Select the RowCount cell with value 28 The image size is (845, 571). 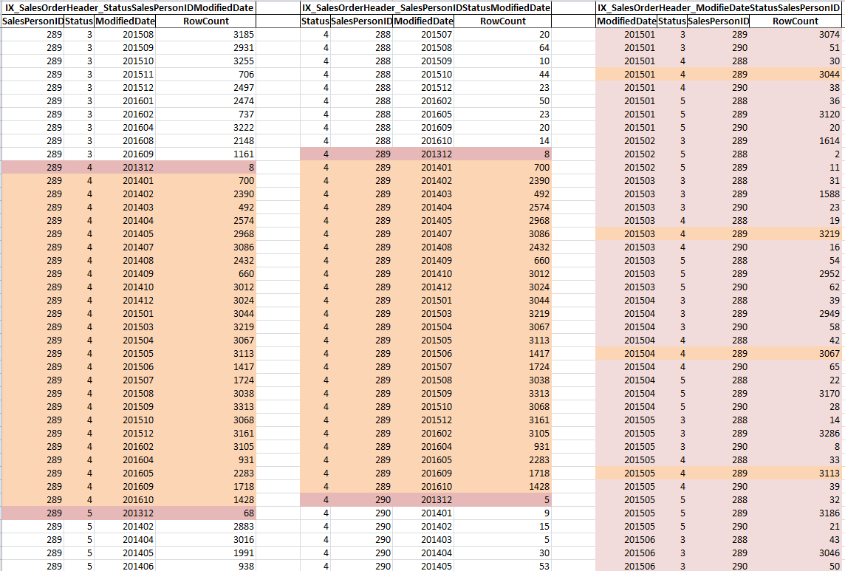pos(796,406)
